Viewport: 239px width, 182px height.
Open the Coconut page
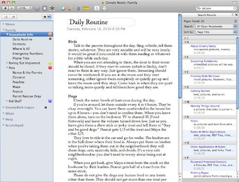pos(19,77)
